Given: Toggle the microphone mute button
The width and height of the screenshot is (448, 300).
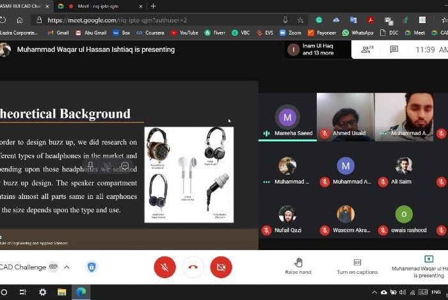Looking at the screenshot, I should pos(164,267).
